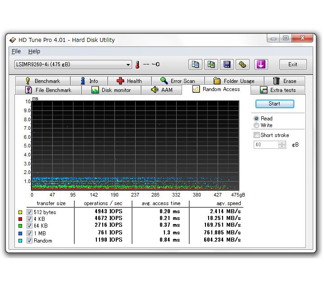Switch to the Disk monitor tab
This screenshot has width=324, height=293.
tap(111, 90)
